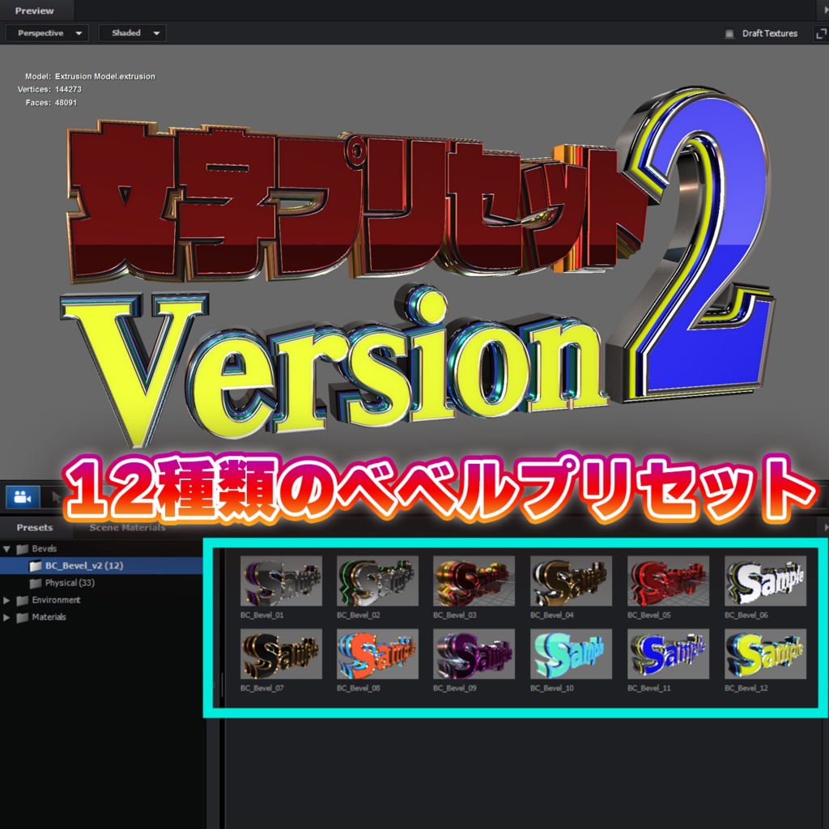Viewport: 829px width, 829px height.
Task: Open the Perspective view dropdown
Action: 46,33
